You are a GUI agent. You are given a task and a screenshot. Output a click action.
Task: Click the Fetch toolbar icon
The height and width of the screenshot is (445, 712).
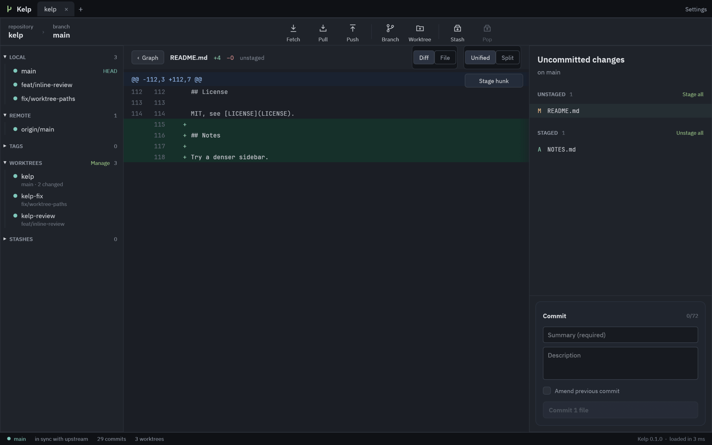[x=293, y=28]
